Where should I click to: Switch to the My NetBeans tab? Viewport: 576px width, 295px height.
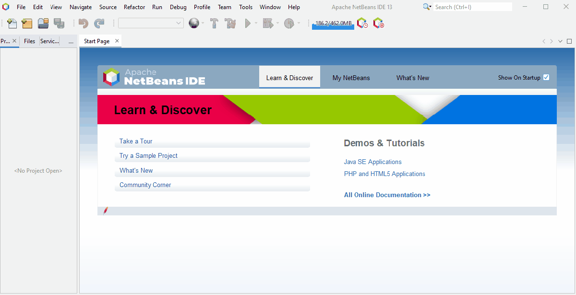pos(351,78)
